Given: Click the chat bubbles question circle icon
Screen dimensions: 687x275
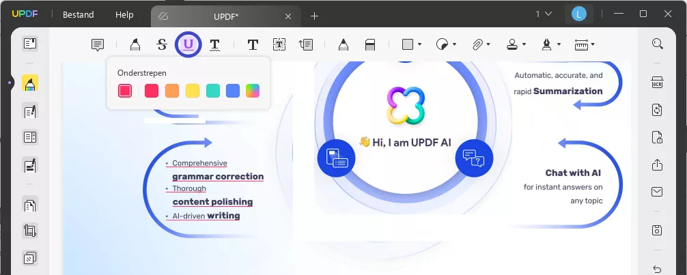Looking at the screenshot, I should 474,158.
